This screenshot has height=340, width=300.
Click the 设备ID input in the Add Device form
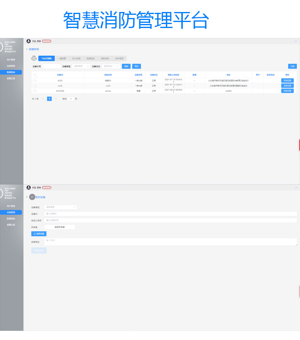170,214
